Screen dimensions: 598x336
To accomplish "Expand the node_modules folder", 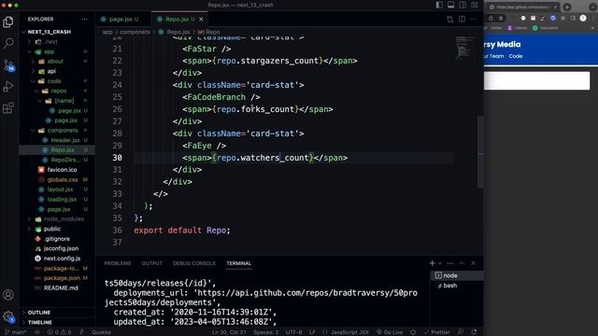I will (56, 219).
